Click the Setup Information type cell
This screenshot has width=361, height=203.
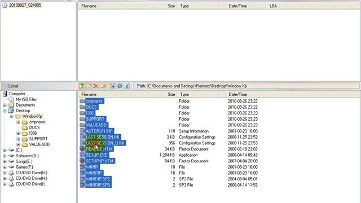coord(194,131)
